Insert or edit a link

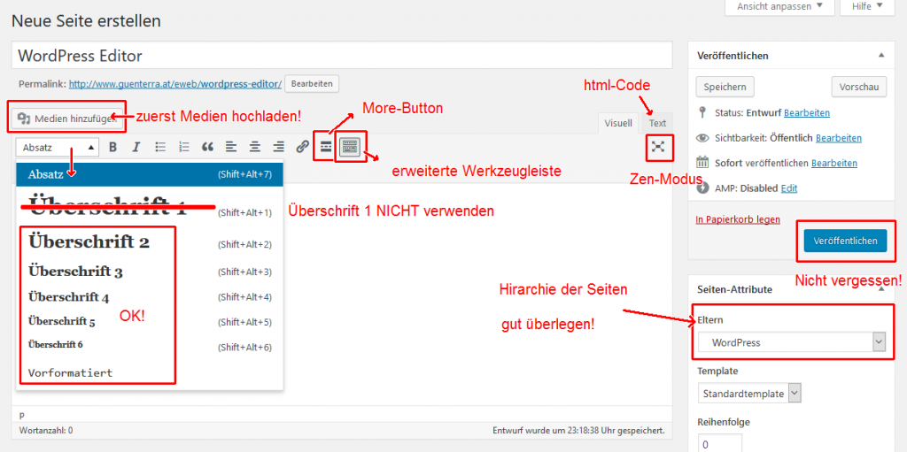[x=302, y=148]
